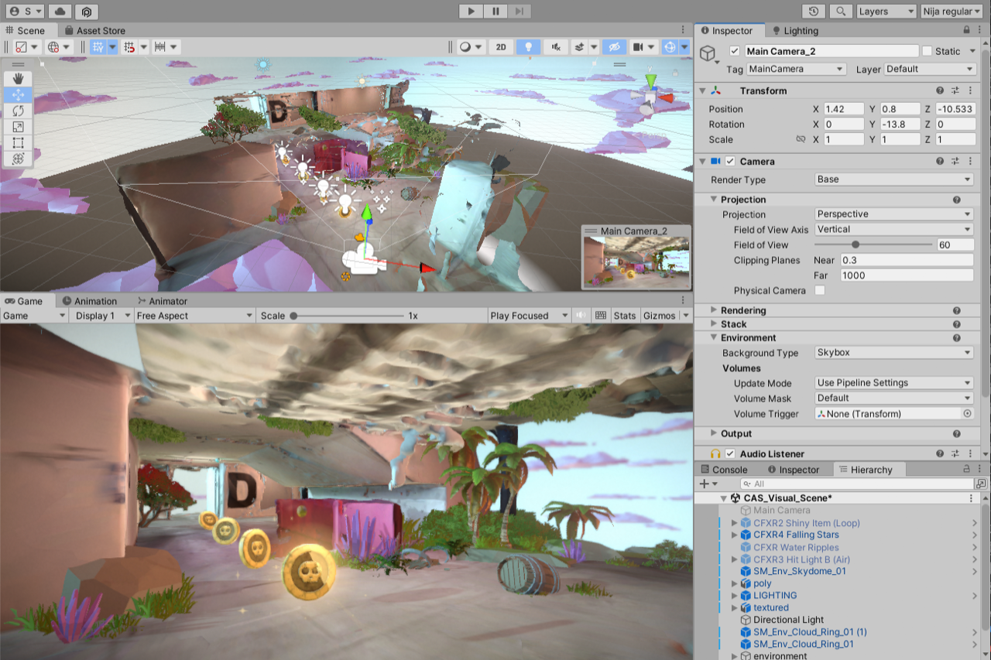Select the Rect tool in Scene toolbar
Screen dimensions: 991x660
19,143
